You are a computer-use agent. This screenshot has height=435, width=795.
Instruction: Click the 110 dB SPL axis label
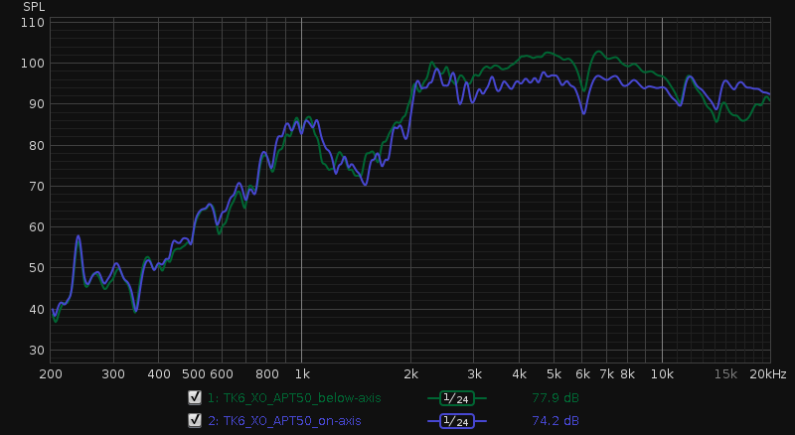click(33, 22)
